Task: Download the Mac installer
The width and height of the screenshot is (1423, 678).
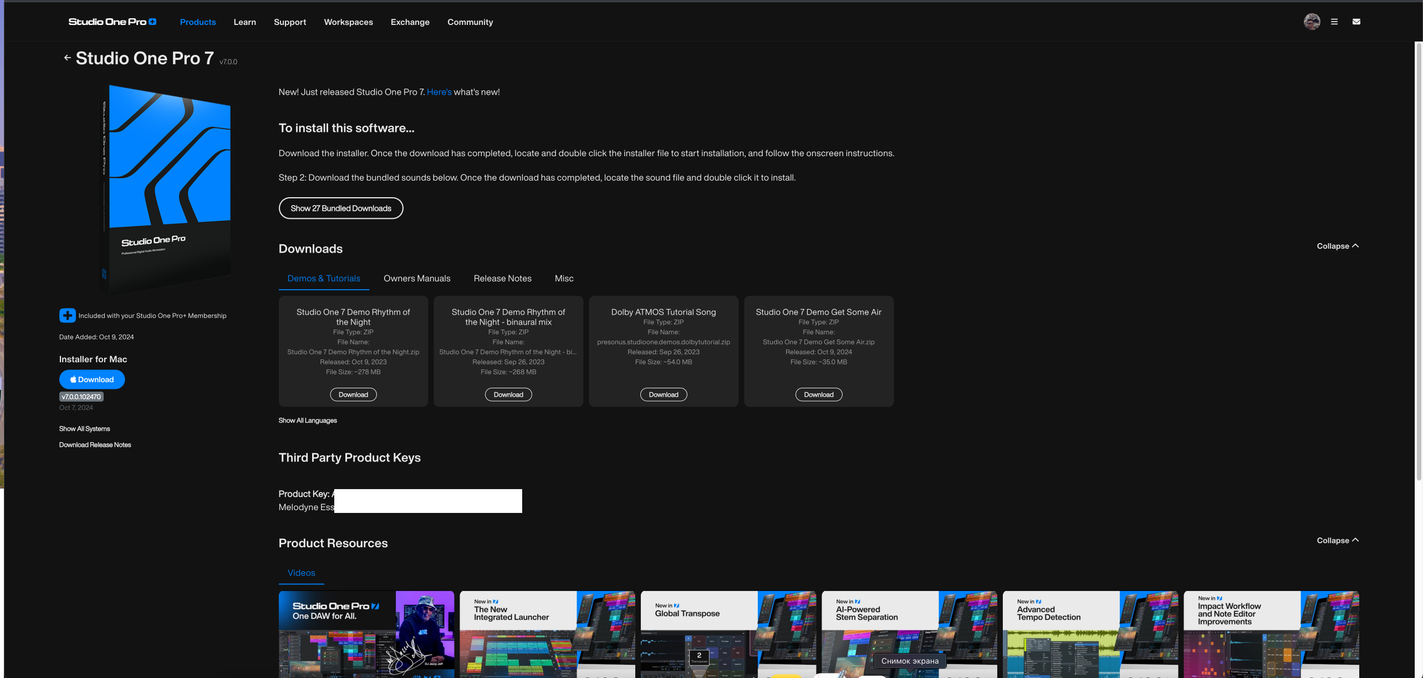Action: point(92,379)
